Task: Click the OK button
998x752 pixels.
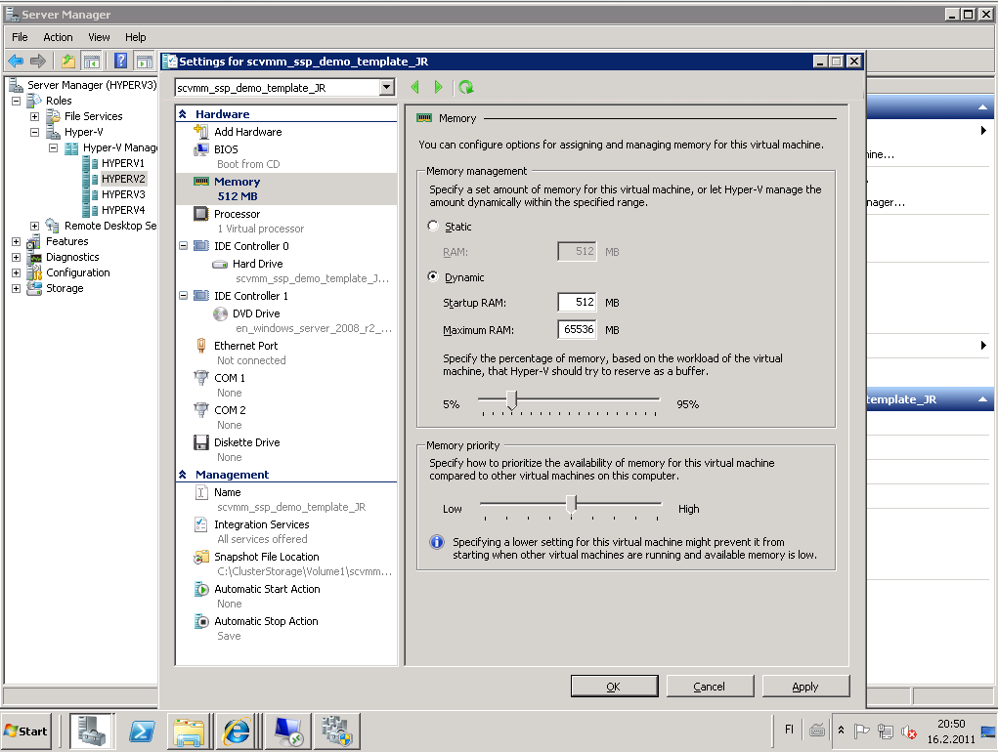Action: 614,687
